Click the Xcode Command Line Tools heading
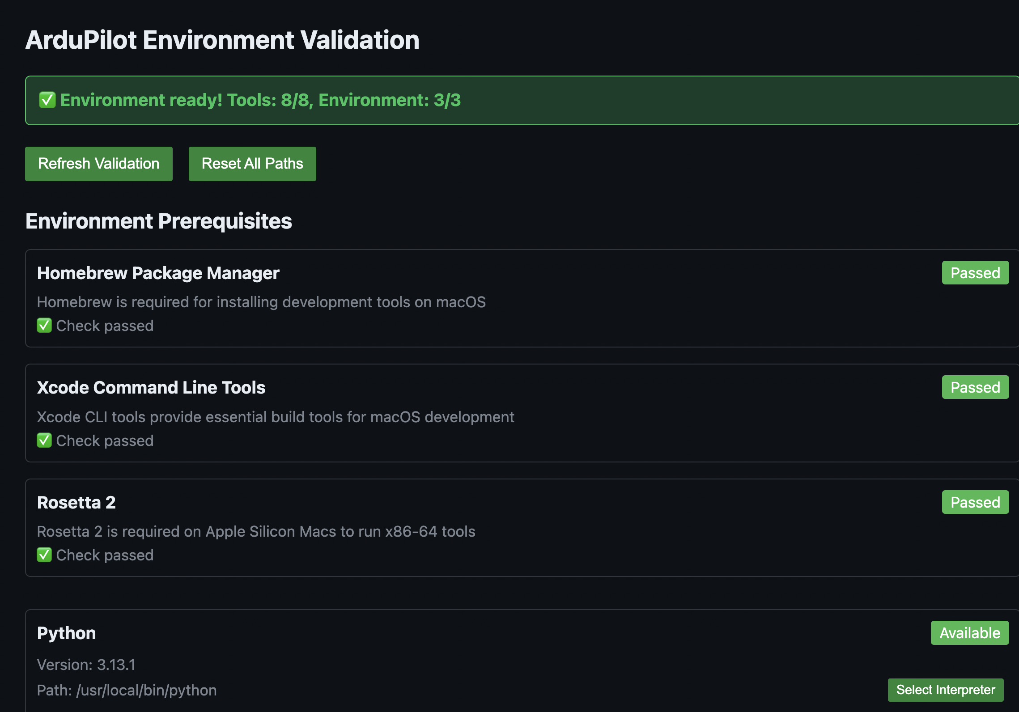This screenshot has height=712, width=1019. [x=151, y=387]
